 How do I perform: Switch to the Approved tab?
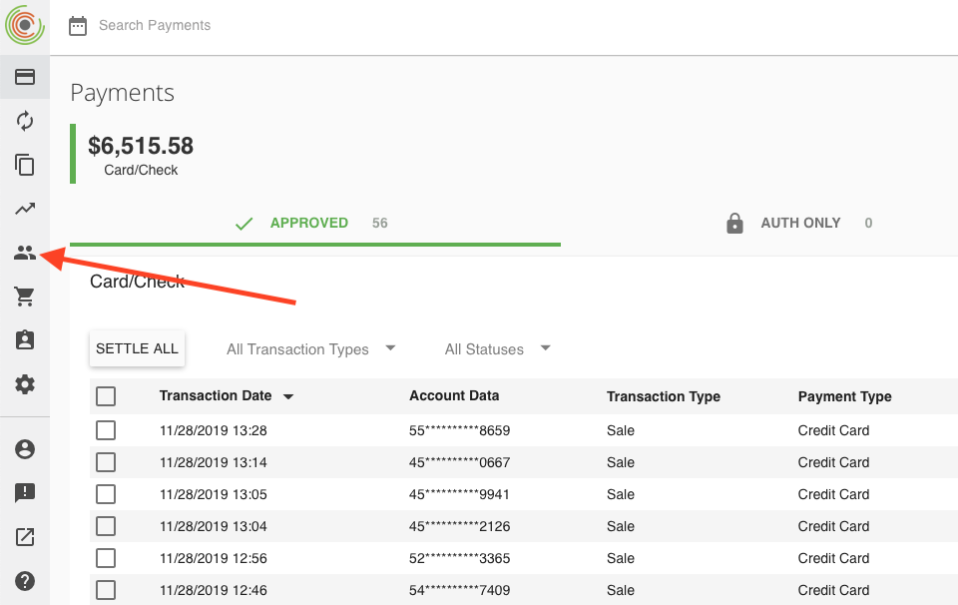pos(309,224)
